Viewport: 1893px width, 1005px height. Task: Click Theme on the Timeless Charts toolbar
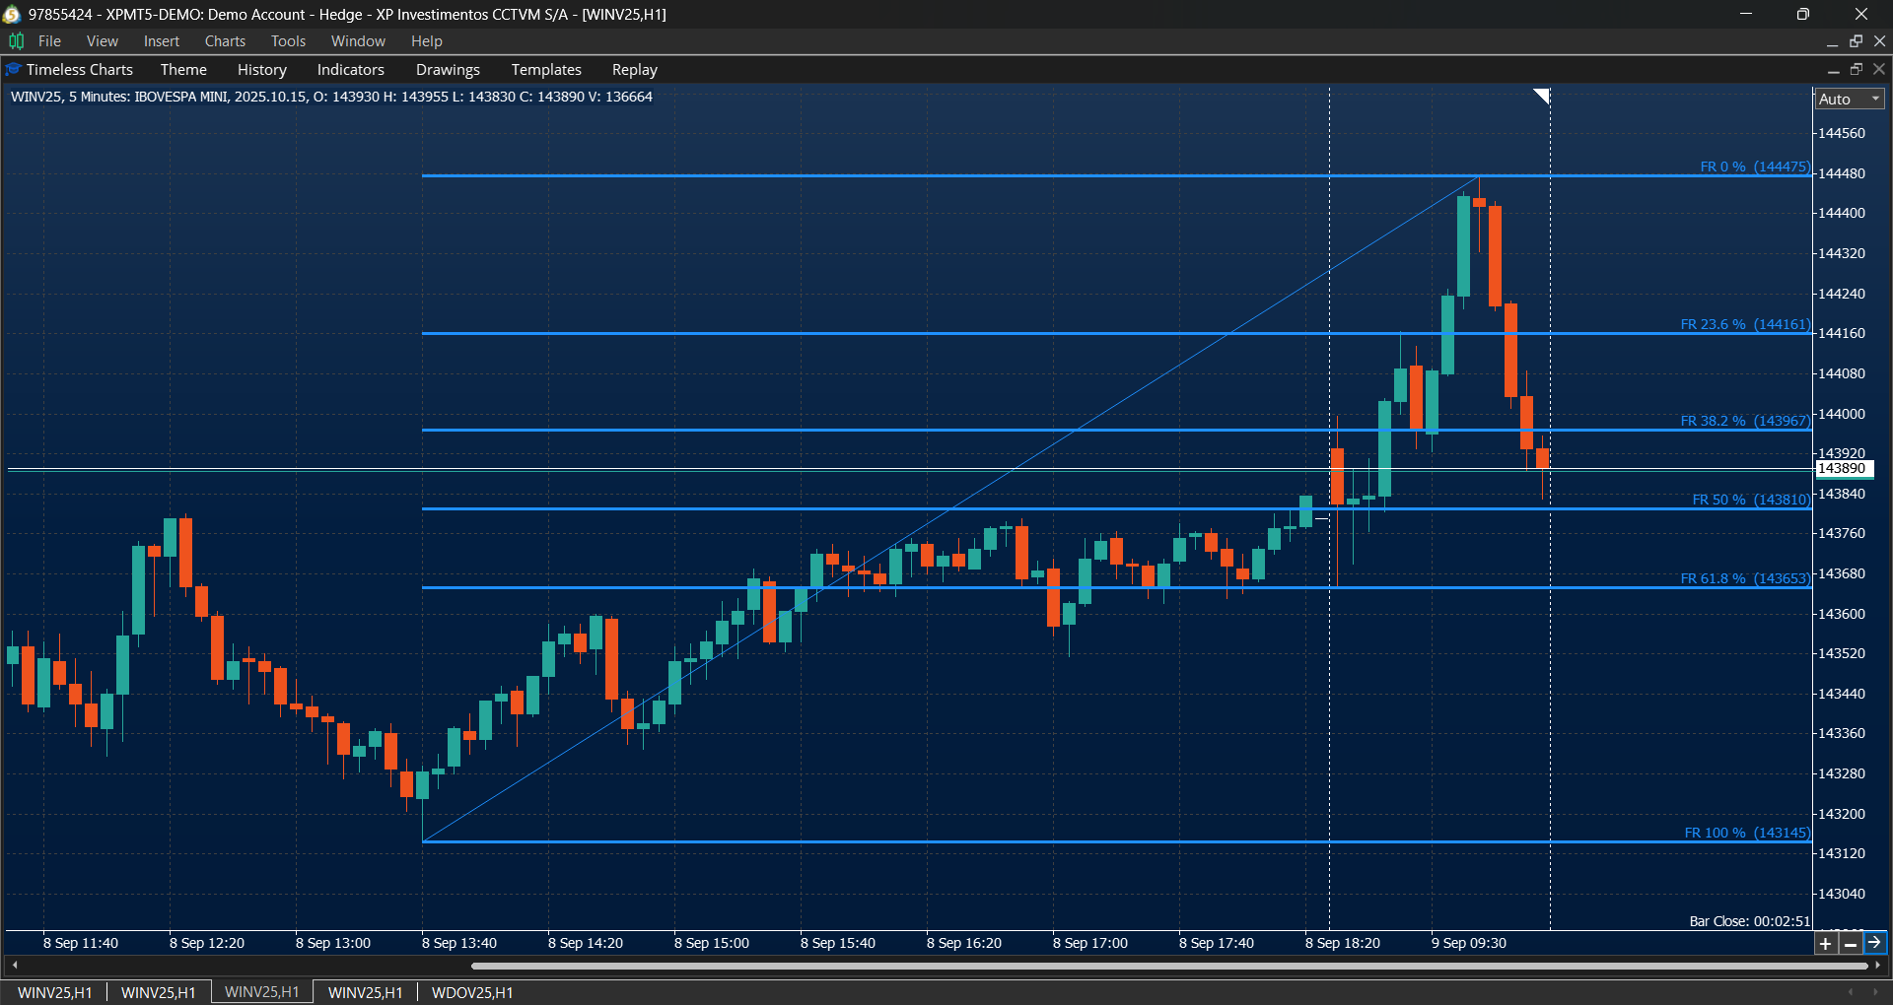click(183, 69)
